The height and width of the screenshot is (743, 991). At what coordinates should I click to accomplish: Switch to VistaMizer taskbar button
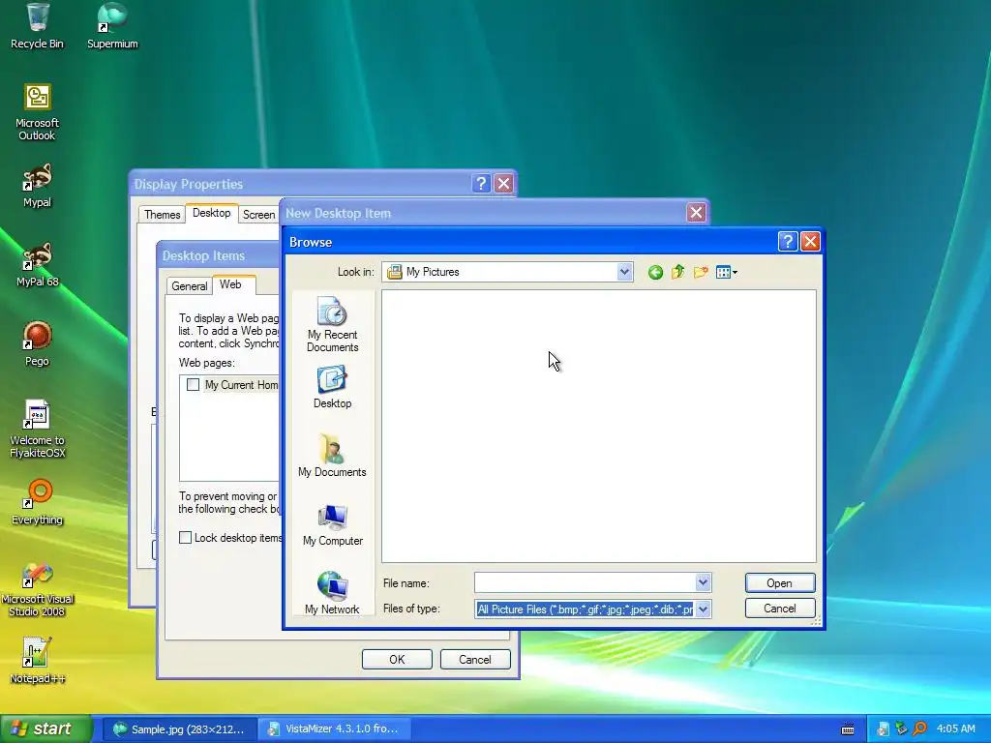(x=335, y=729)
